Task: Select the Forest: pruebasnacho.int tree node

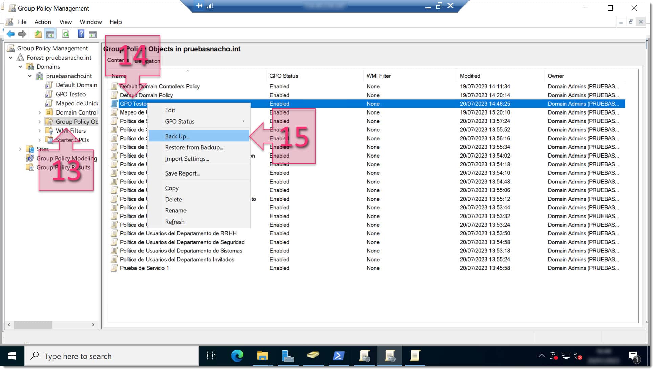Action: 59,58
